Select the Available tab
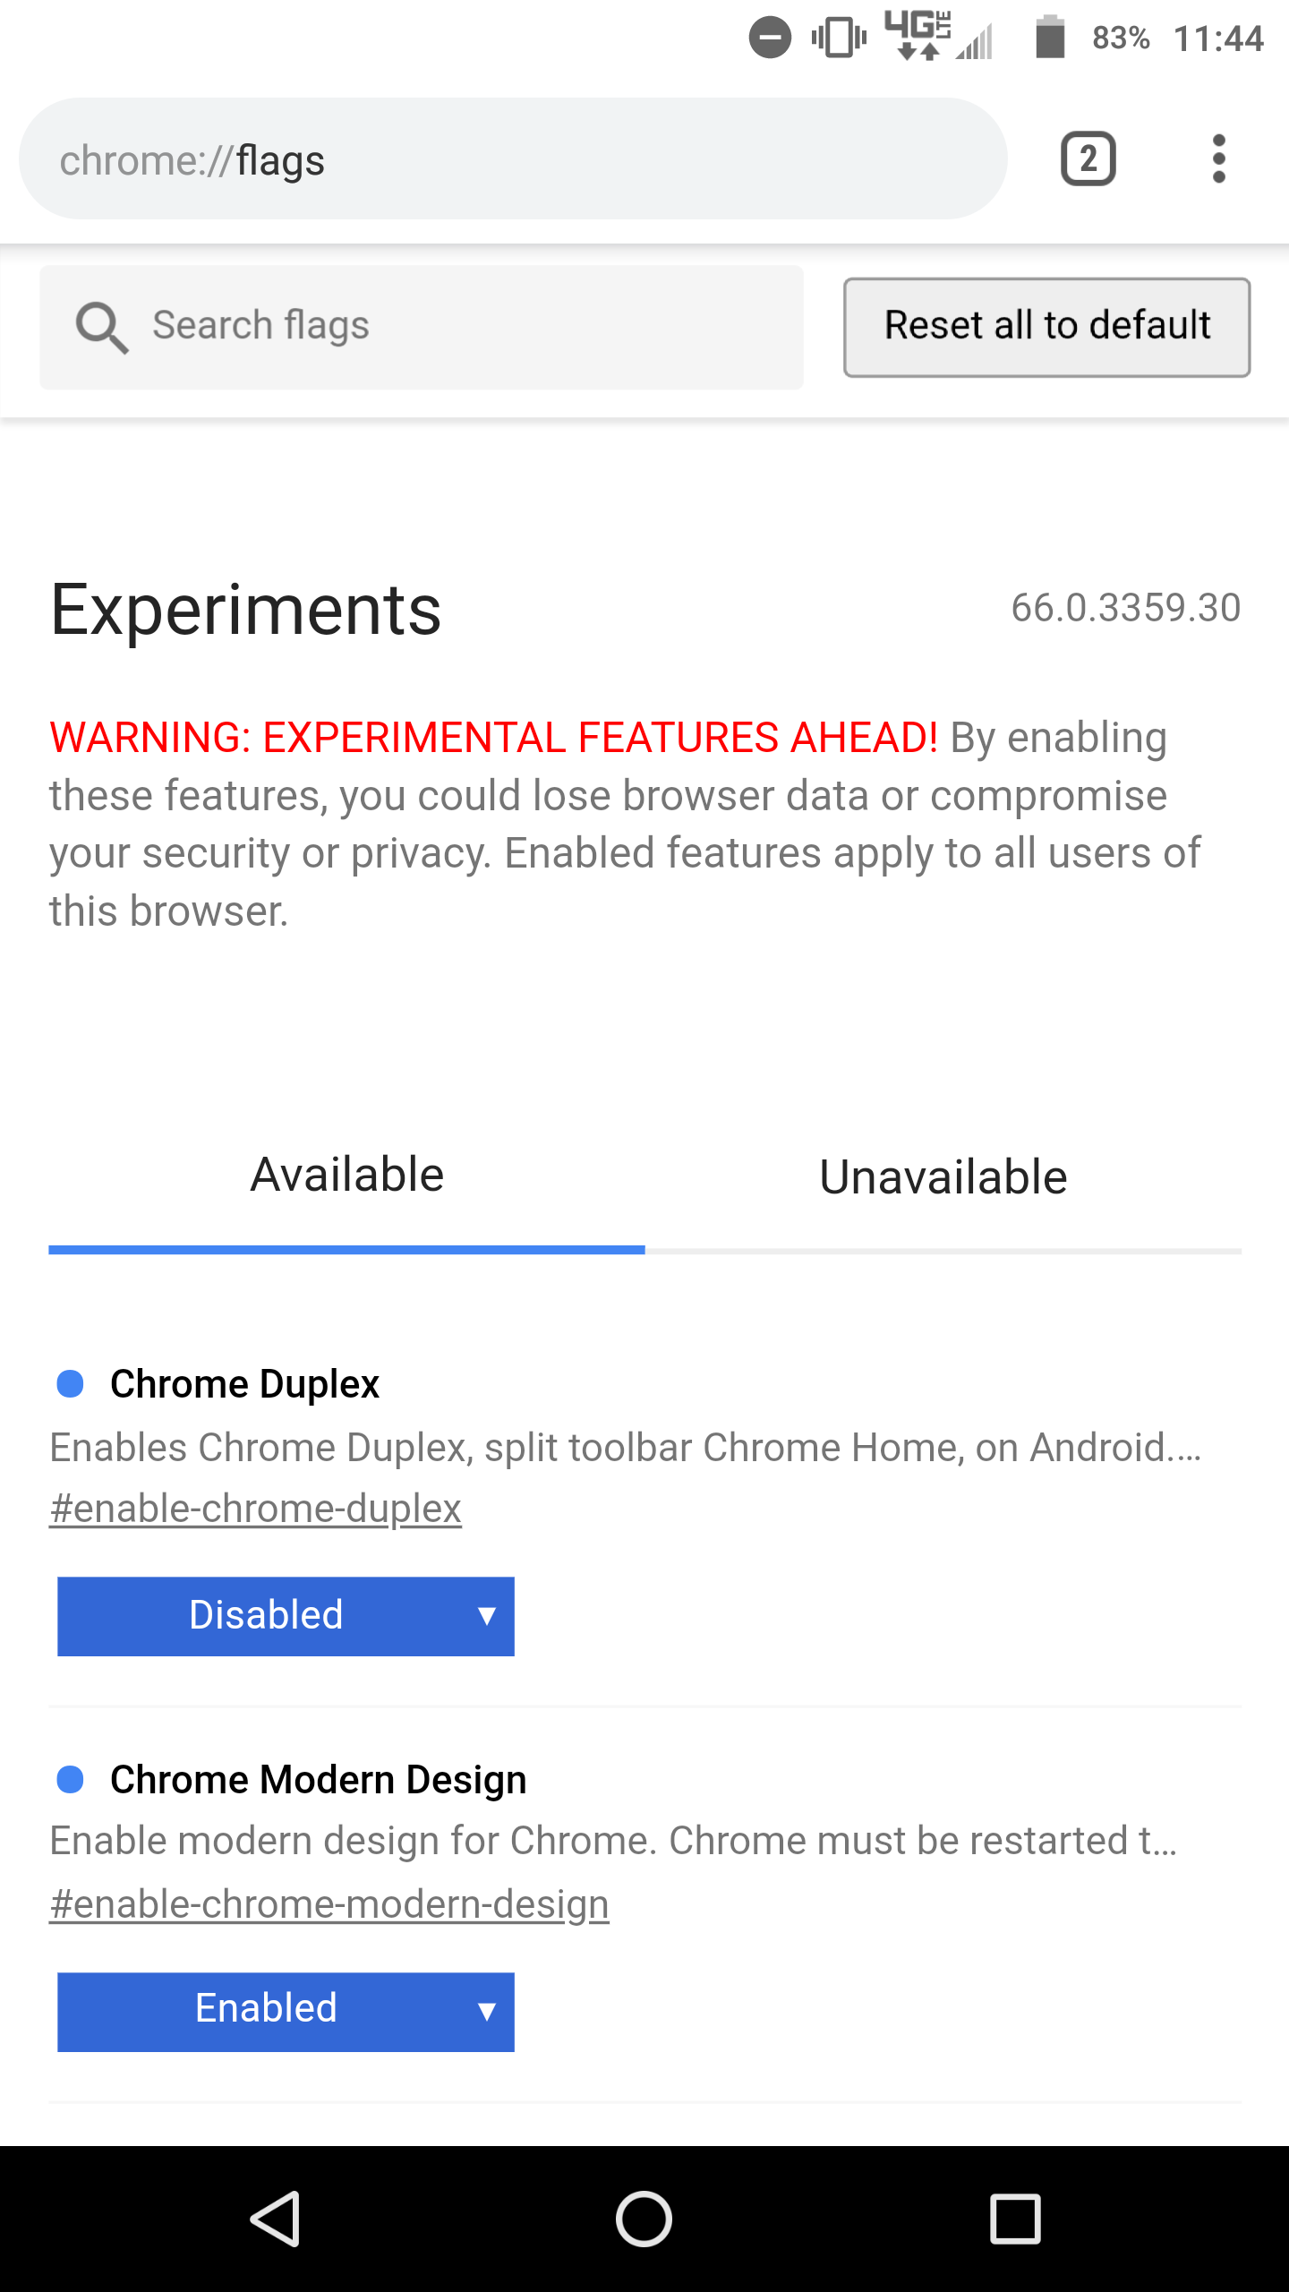This screenshot has width=1289, height=2292. [346, 1175]
